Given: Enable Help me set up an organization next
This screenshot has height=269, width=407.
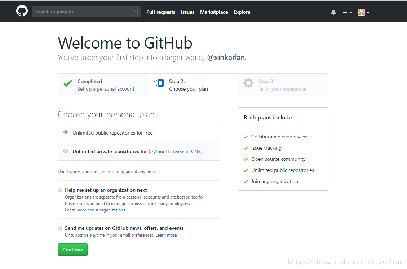Looking at the screenshot, I should 59,190.
